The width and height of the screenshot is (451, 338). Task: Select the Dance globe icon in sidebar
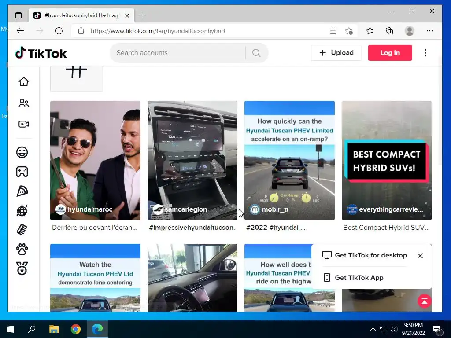coord(22,211)
